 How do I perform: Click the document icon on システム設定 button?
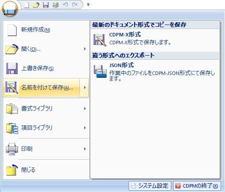click(x=133, y=186)
